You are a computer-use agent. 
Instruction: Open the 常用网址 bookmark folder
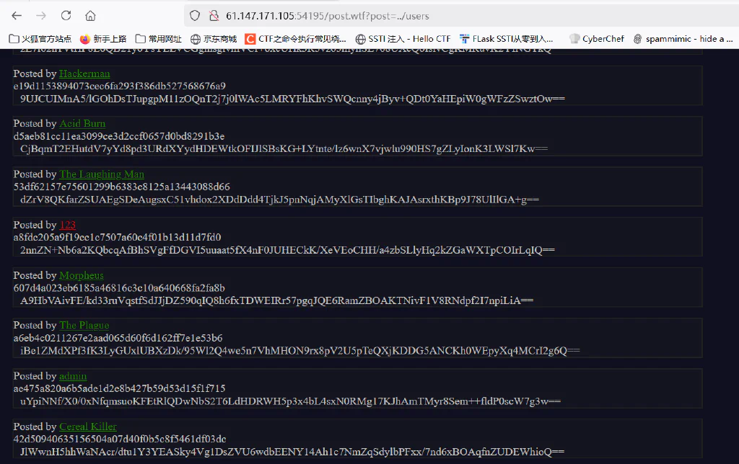158,39
